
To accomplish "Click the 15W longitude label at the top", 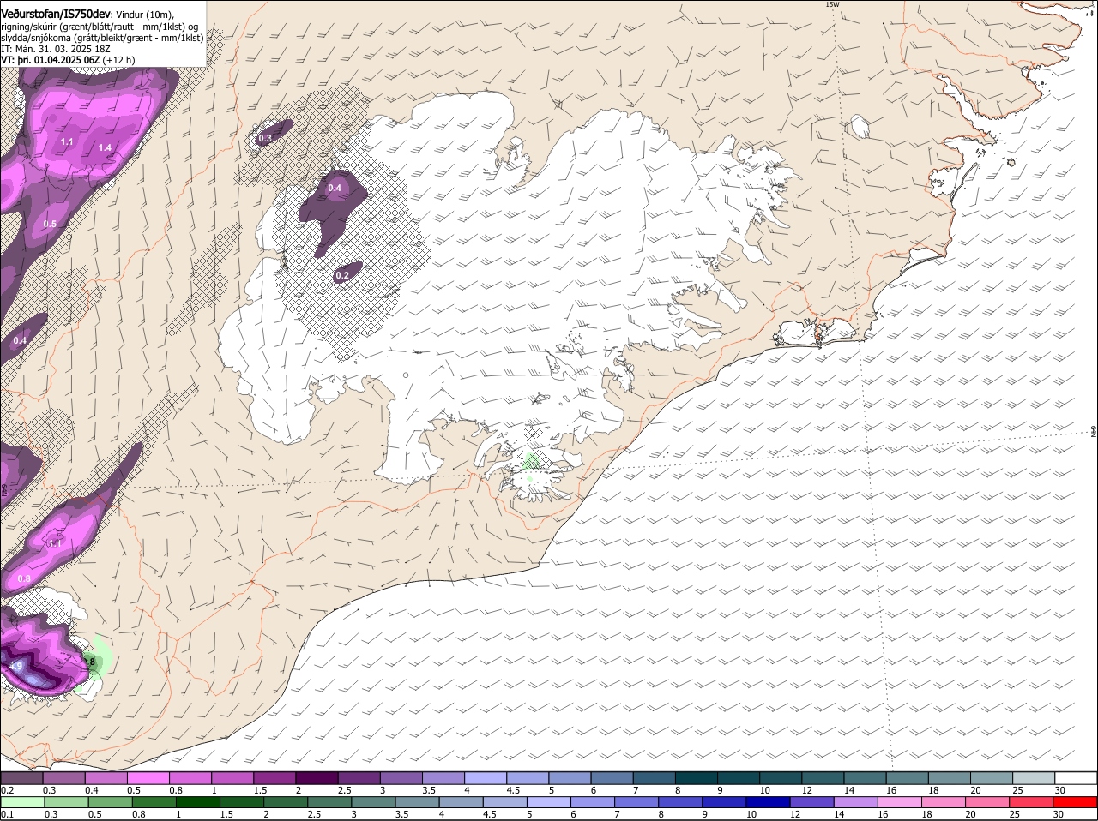I will coord(831,4).
